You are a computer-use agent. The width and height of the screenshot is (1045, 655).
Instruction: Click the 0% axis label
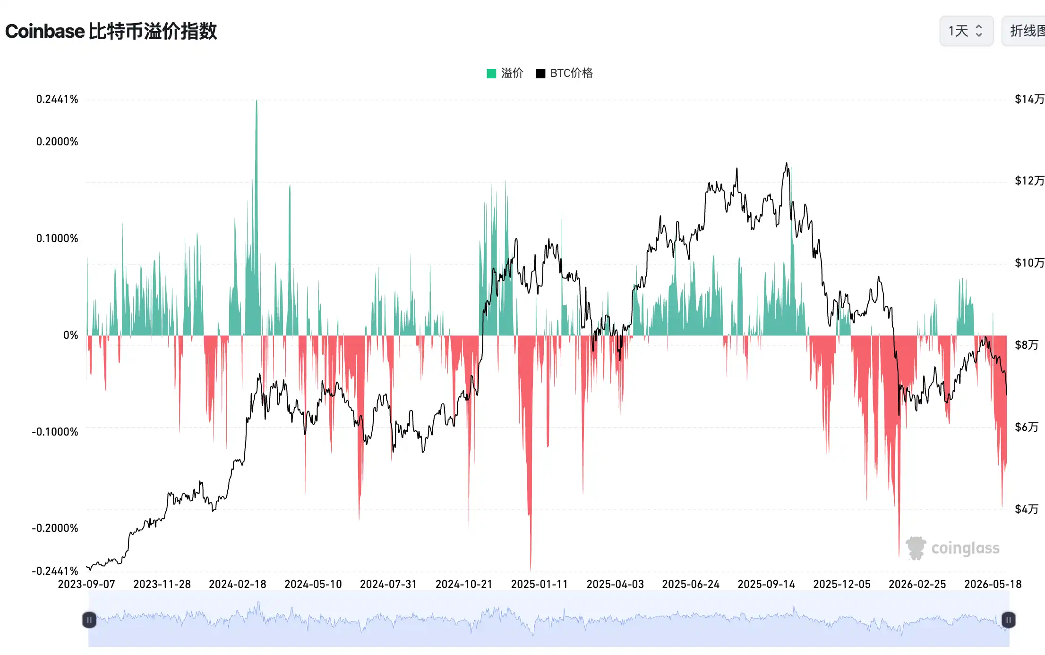point(71,335)
